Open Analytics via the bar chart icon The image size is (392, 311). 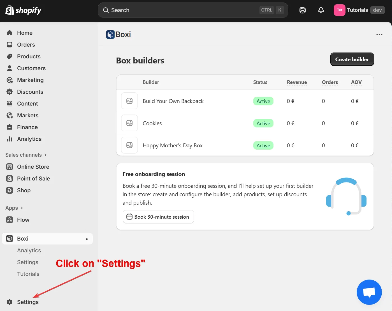coord(9,139)
